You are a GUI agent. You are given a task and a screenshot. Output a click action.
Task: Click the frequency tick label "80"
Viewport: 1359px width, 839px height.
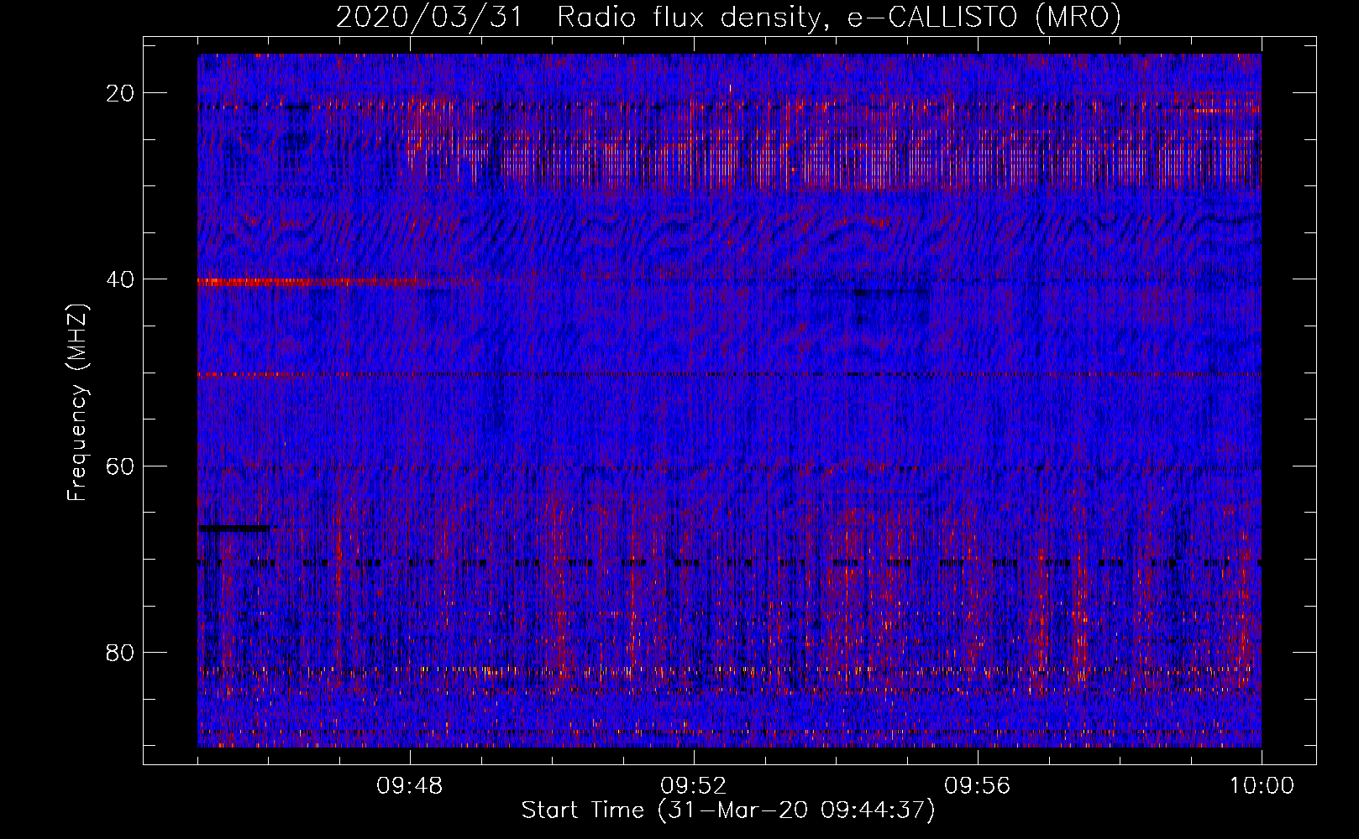pos(121,652)
